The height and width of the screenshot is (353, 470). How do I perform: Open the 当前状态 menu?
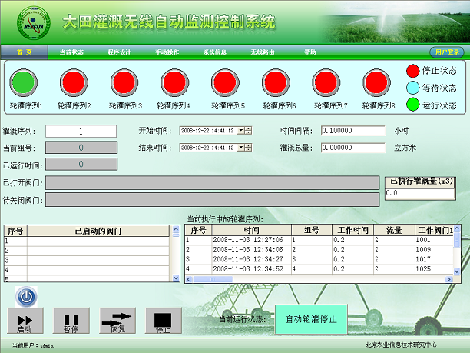click(x=71, y=52)
